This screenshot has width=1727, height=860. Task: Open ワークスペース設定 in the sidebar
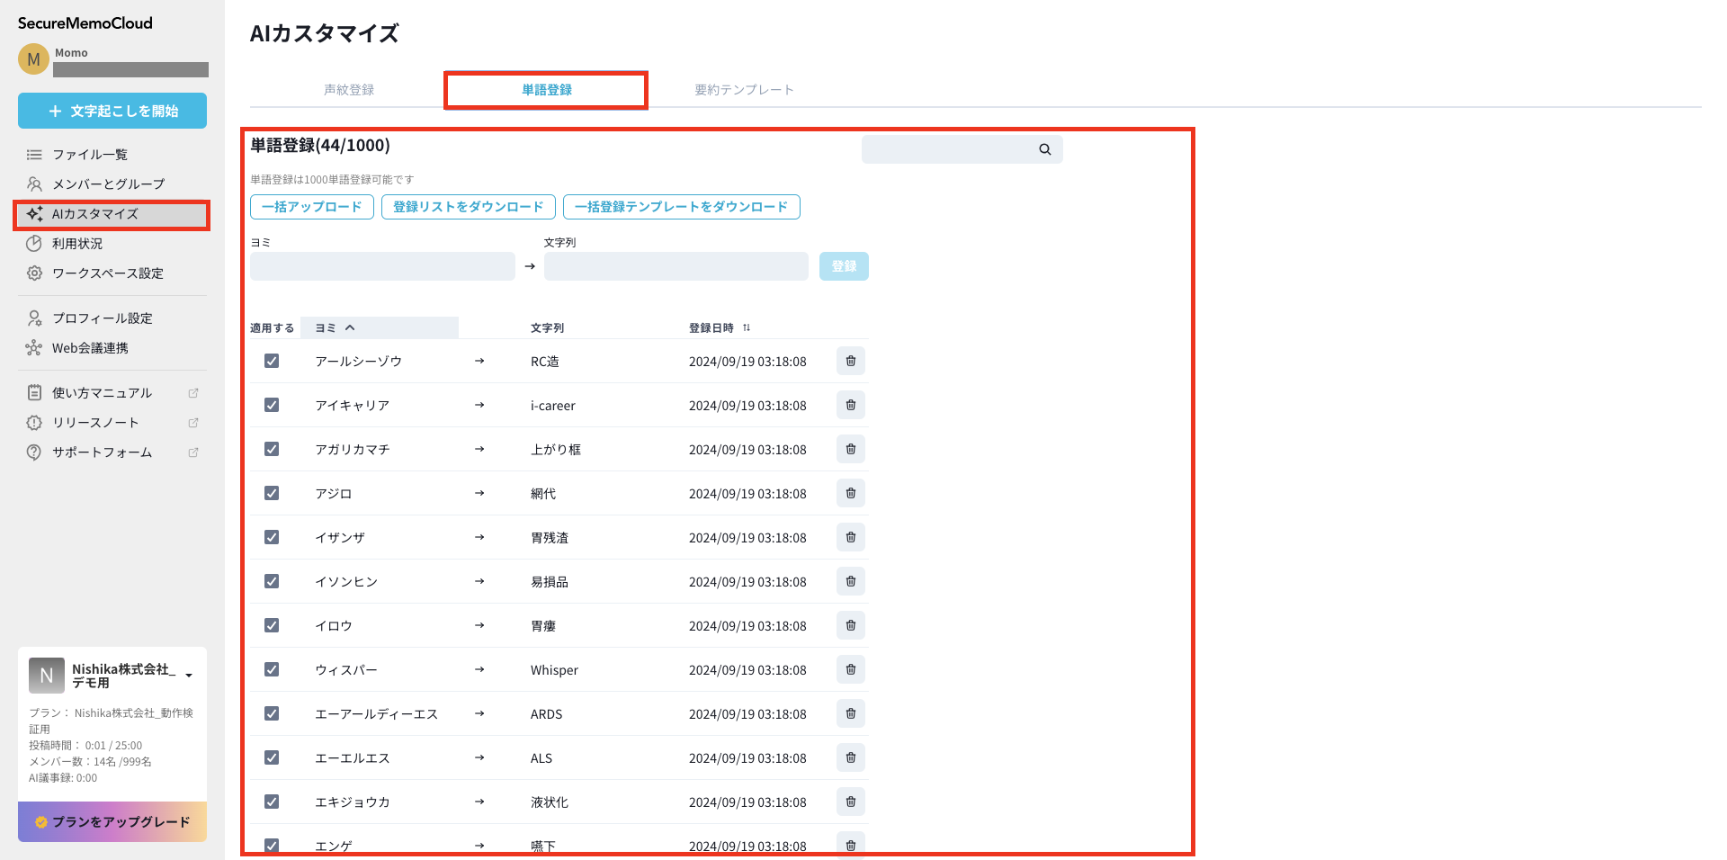pyautogui.click(x=107, y=273)
